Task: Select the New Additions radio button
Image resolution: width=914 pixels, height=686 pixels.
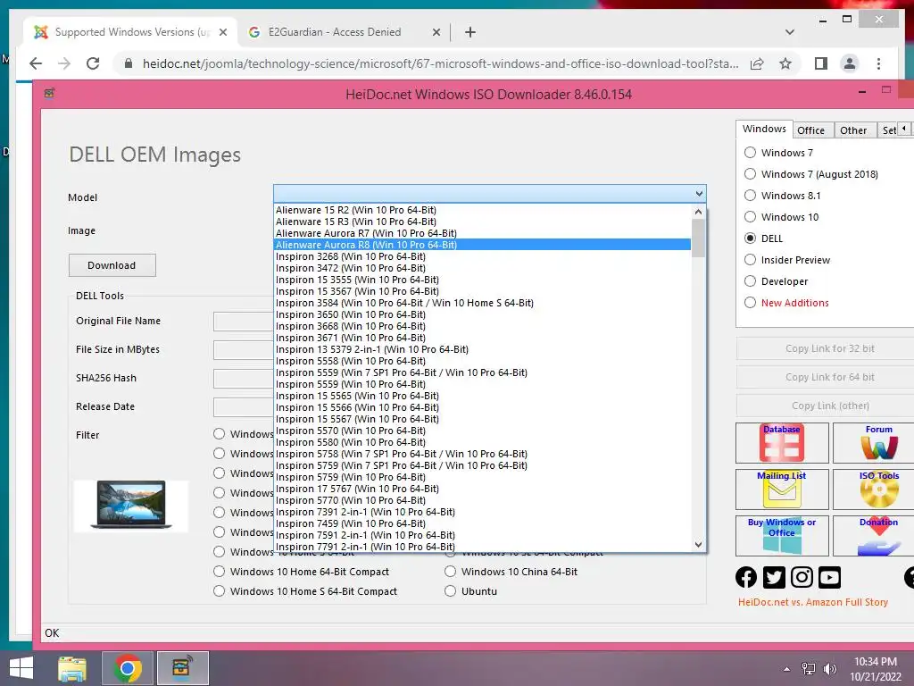Action: (750, 302)
